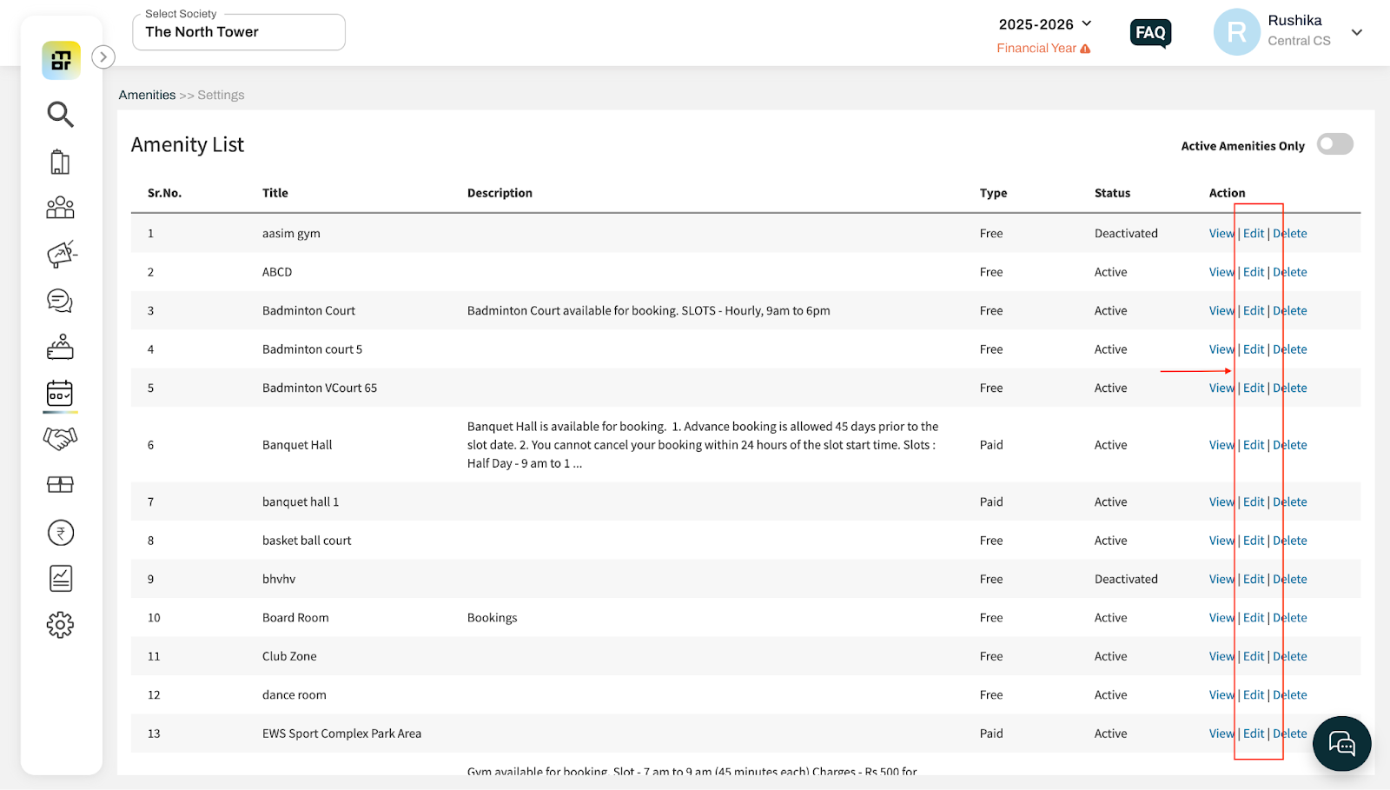Edit the Badminton VCourt 65 amenity

(1254, 388)
